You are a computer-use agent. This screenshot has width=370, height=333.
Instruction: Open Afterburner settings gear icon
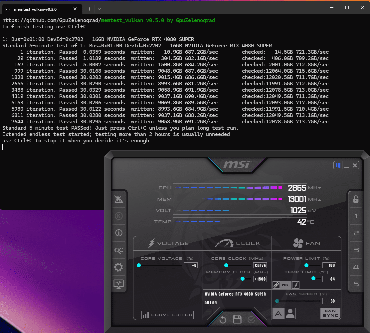pyautogui.click(x=118, y=267)
